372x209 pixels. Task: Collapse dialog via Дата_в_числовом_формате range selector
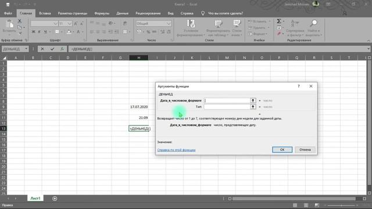tap(253, 100)
